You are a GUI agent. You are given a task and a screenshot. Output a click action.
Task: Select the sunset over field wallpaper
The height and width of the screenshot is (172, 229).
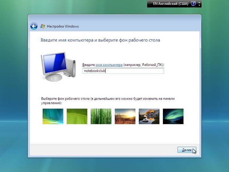click(125, 116)
